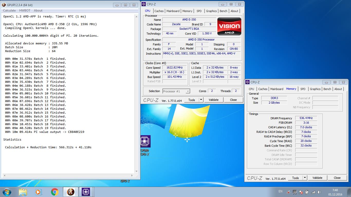Select Caches tab in the CPU-Z Memory window
Viewport: 351px width, 197px height.
click(x=263, y=89)
